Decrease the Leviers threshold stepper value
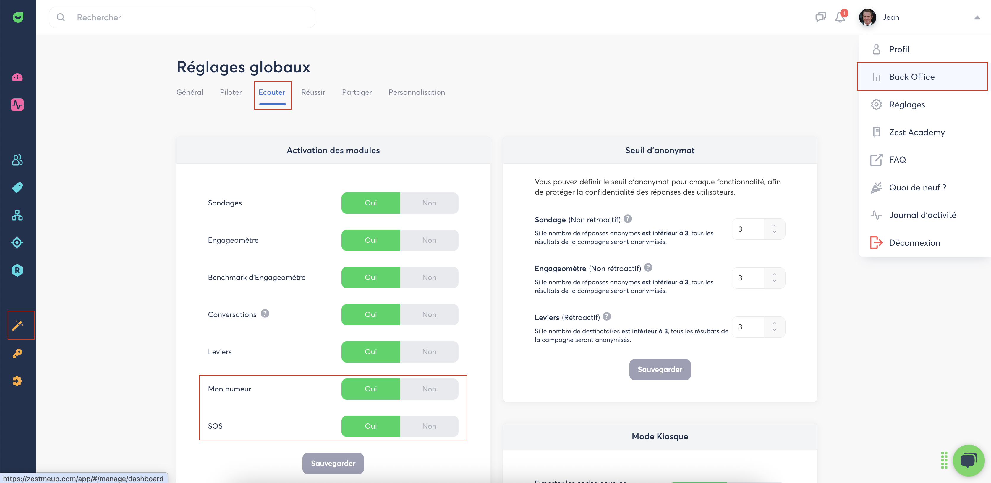This screenshot has width=991, height=483. [774, 330]
